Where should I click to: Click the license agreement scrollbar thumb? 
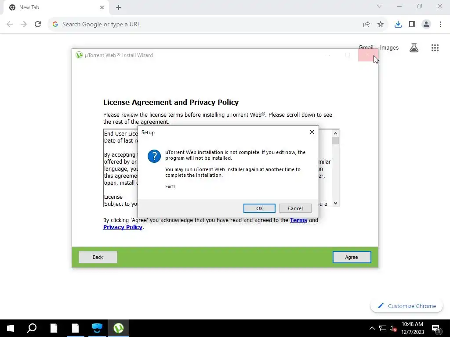click(335, 141)
